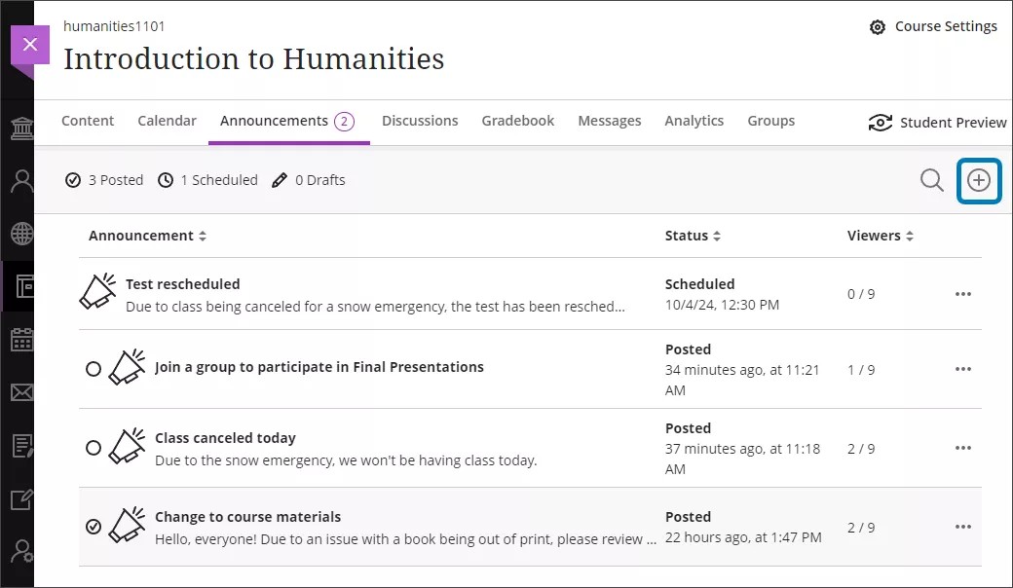Sort announcements by the Announcement column arrows
This screenshot has height=588, width=1013.
click(x=201, y=235)
